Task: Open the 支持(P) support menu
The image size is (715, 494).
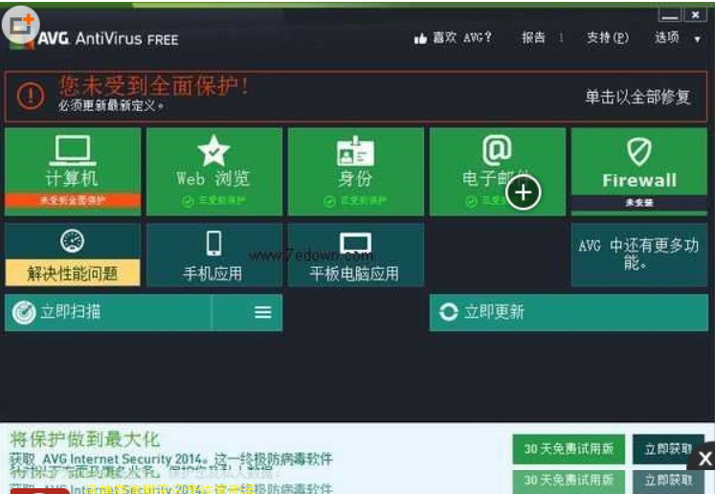Action: point(608,38)
